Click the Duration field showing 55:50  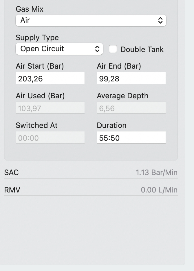click(x=131, y=138)
